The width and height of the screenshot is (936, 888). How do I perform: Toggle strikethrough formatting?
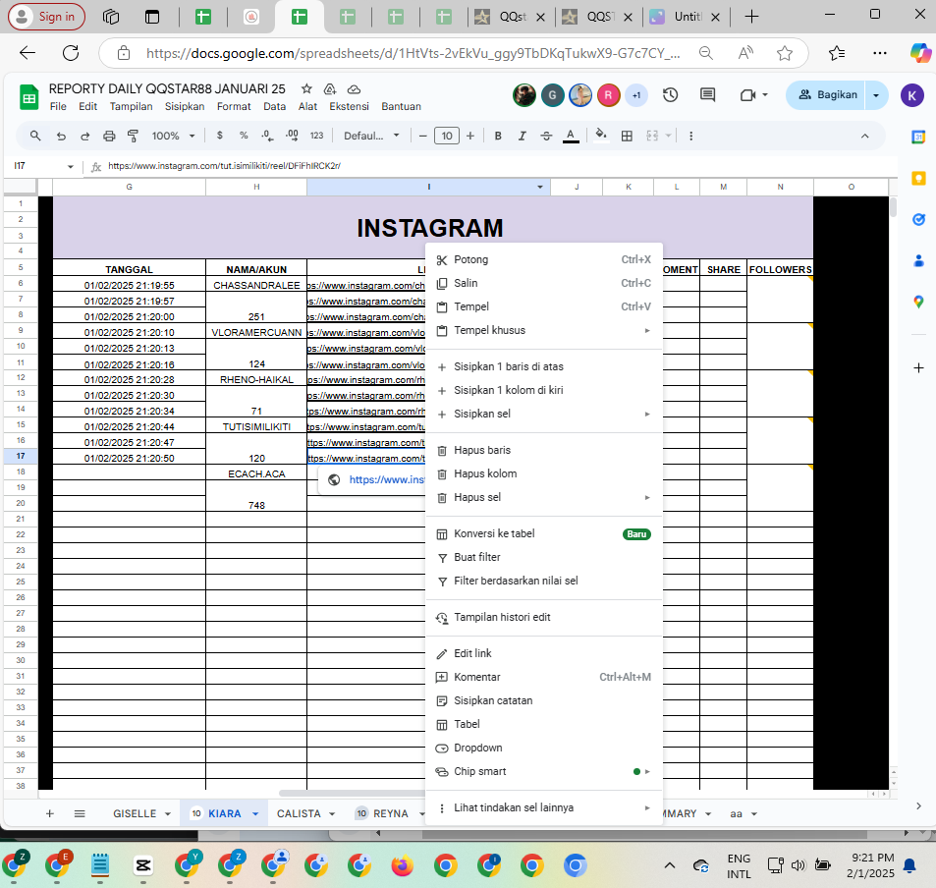[x=546, y=137]
